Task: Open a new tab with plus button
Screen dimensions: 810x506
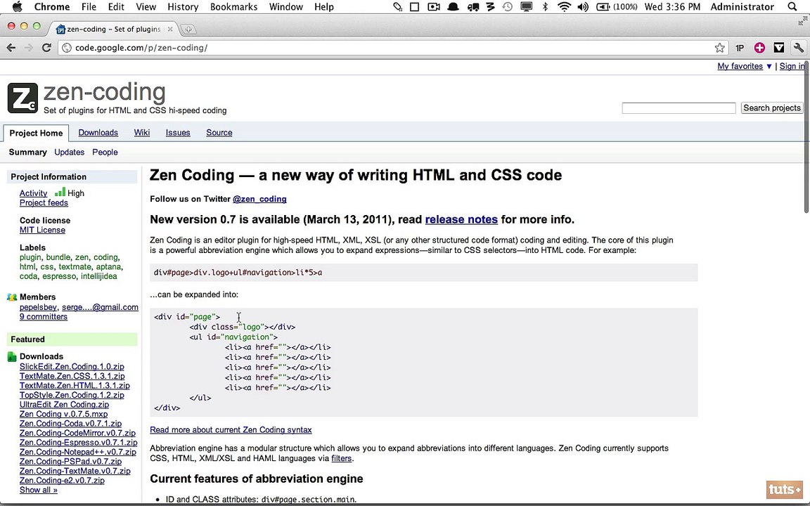Action: 188,30
